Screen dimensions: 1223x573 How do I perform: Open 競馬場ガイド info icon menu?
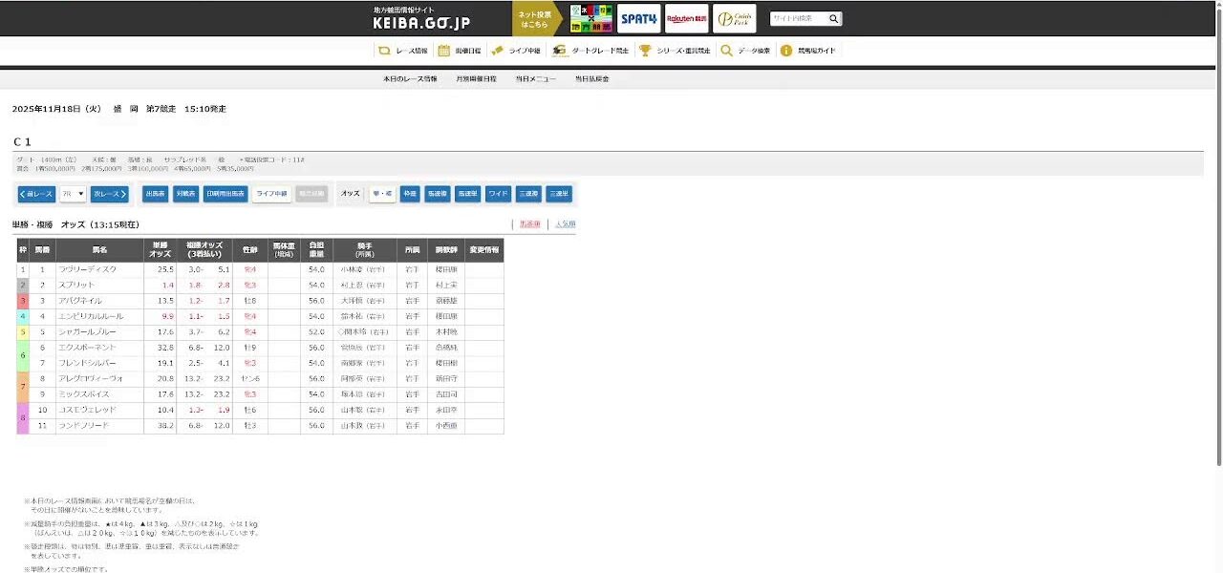pyautogui.click(x=808, y=51)
